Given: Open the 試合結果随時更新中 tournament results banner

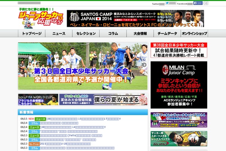Looking at the screenshot, I should pos(179,50).
